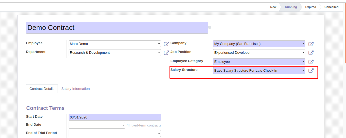The height and width of the screenshot is (138, 346).
Task: Toggle the grey kanban state dot
Action: click(x=210, y=27)
